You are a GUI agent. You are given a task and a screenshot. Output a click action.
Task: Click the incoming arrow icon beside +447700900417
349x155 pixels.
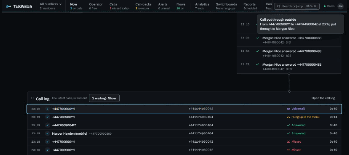click(x=47, y=125)
